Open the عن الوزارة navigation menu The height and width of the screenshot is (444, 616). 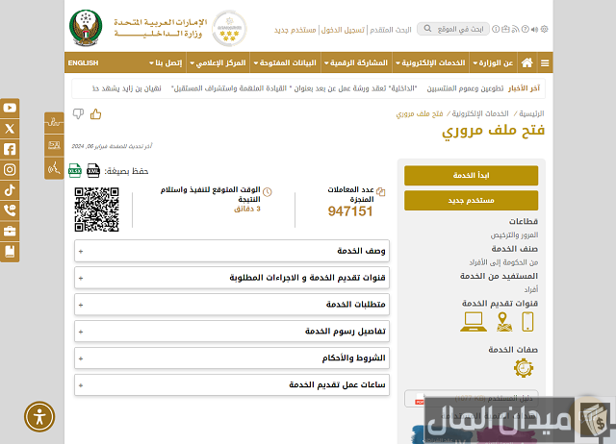pyautogui.click(x=493, y=62)
